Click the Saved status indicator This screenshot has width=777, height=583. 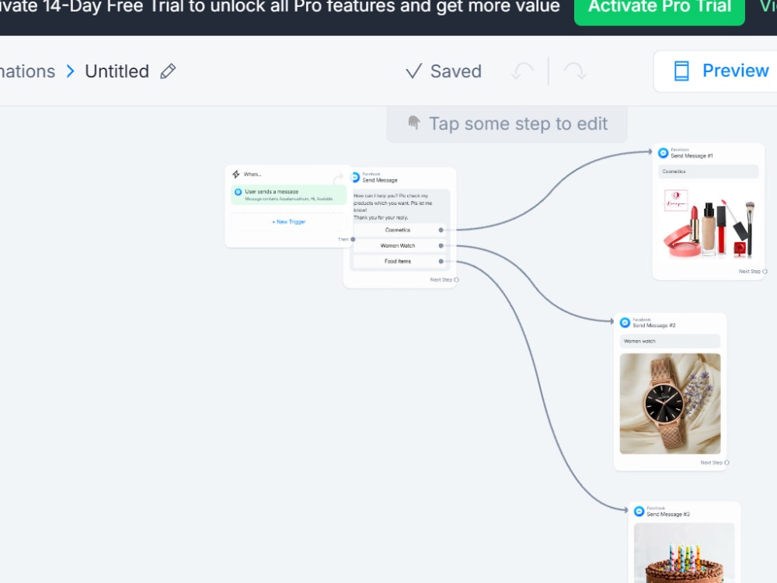tap(444, 71)
